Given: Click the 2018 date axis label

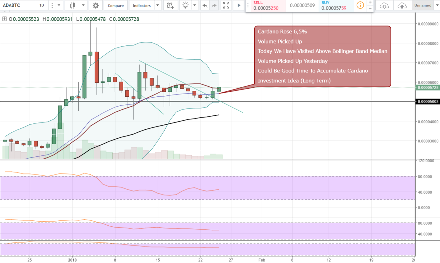Looking at the screenshot, I should tap(73, 260).
